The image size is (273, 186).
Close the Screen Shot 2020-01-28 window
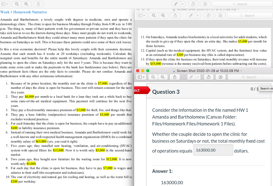click(138, 71)
